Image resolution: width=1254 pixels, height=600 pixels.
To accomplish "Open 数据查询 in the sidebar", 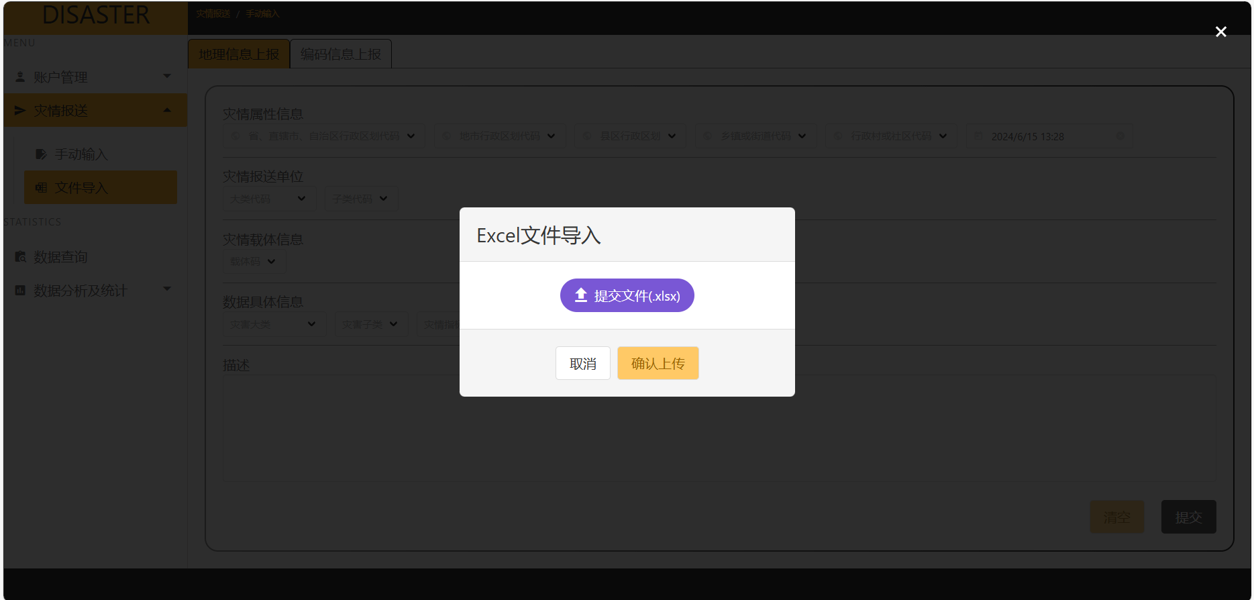I will click(x=95, y=256).
